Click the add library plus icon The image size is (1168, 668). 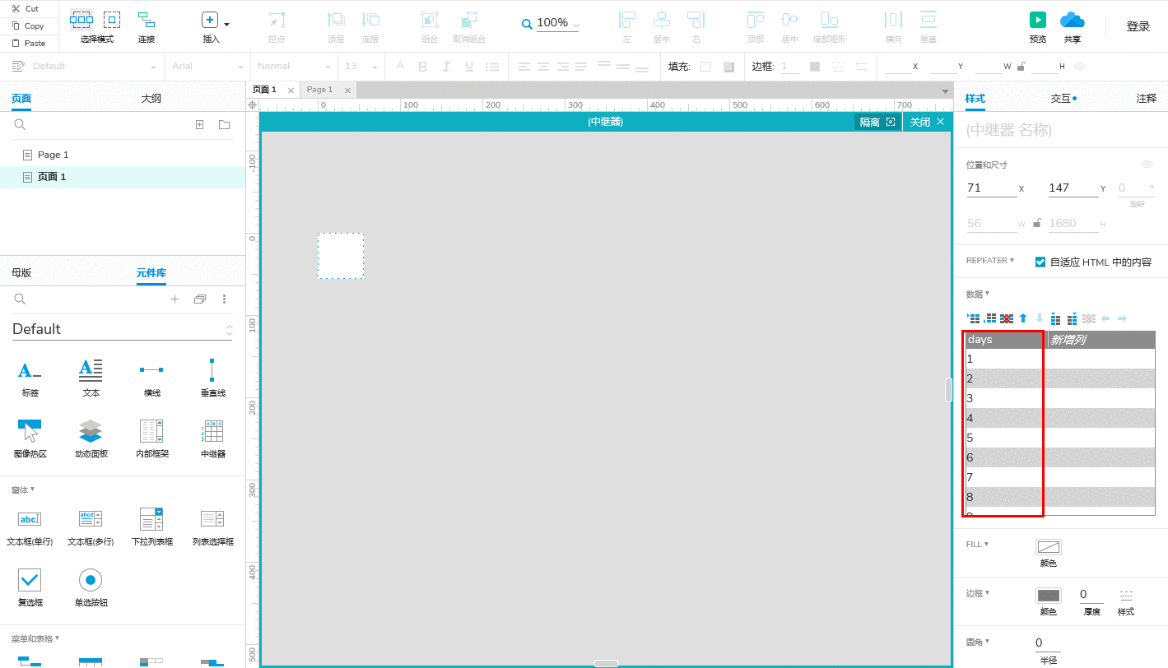pos(175,299)
